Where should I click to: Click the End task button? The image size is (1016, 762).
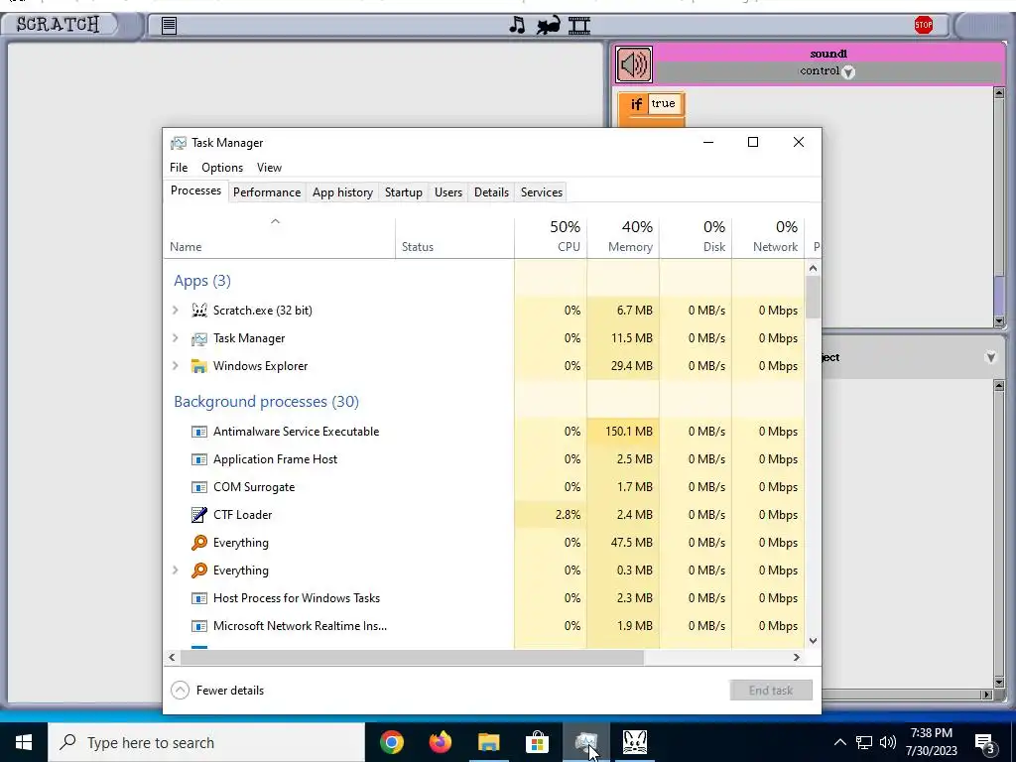(770, 691)
